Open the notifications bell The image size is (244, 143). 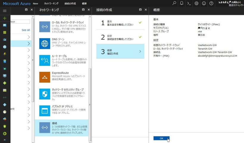click(182, 3)
